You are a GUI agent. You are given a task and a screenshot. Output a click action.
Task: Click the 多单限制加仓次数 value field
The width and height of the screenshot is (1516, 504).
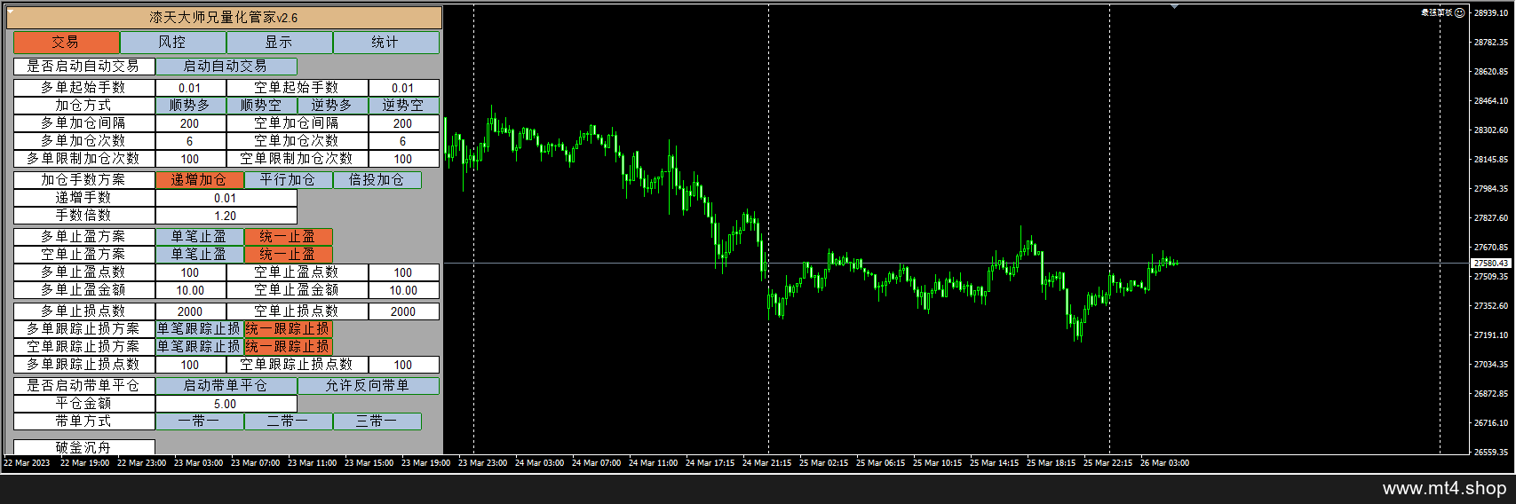coord(191,158)
